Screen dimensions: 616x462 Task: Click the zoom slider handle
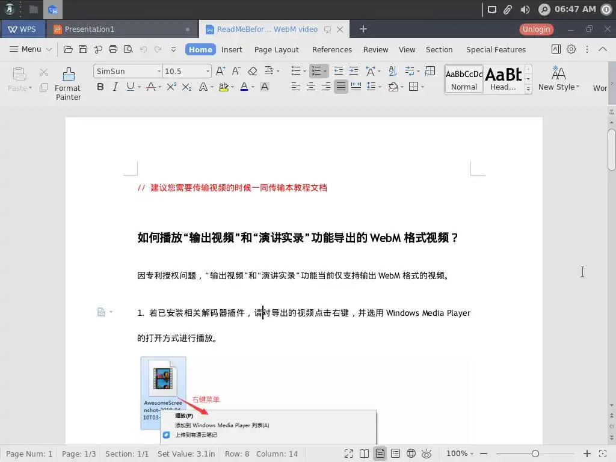coord(535,454)
